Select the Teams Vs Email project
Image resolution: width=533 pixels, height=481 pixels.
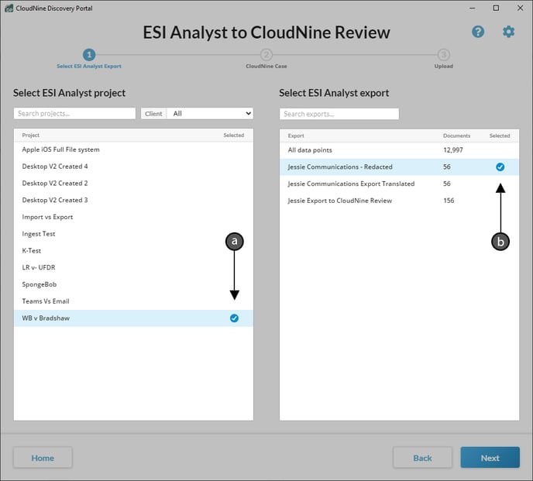[133, 301]
